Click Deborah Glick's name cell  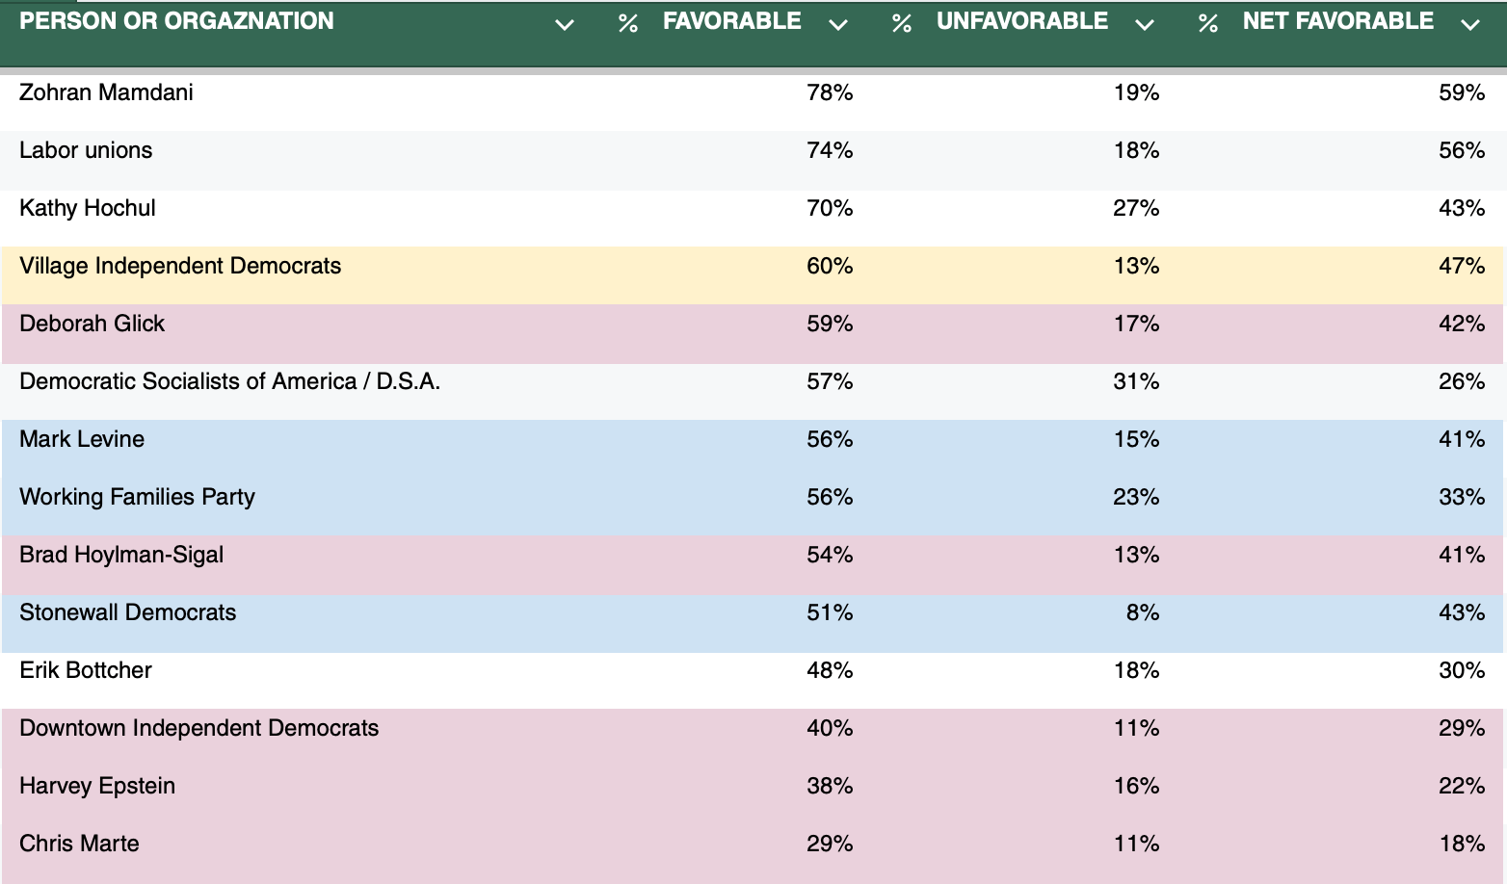(93, 324)
